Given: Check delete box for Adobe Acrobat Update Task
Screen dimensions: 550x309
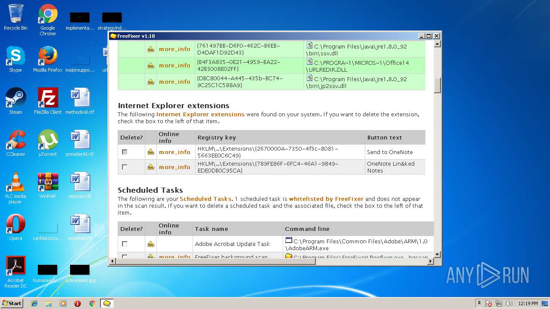Looking at the screenshot, I should pyautogui.click(x=125, y=244).
